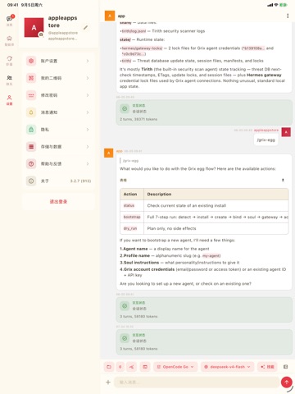The image size is (295, 394).
Task: Expand the 修改密码 row chevron
Action: (x=88, y=95)
